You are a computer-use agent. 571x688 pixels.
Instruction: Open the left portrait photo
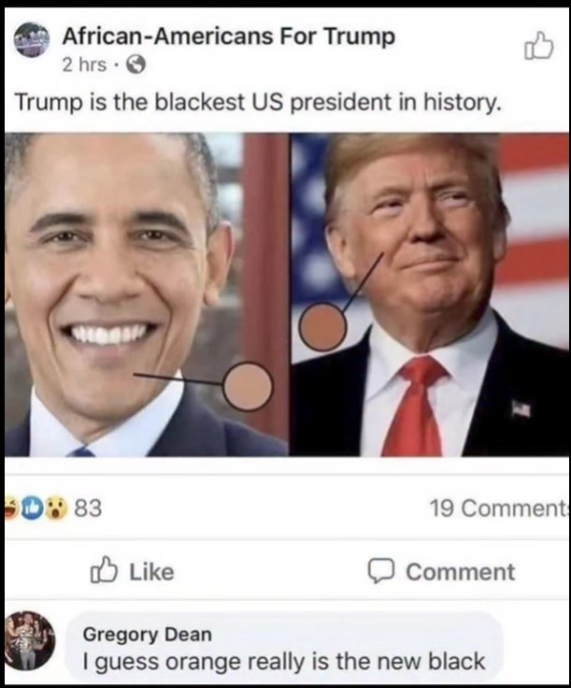tap(146, 294)
